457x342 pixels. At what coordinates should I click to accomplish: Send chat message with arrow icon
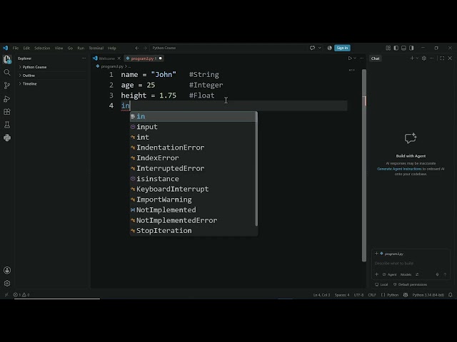tap(445, 274)
